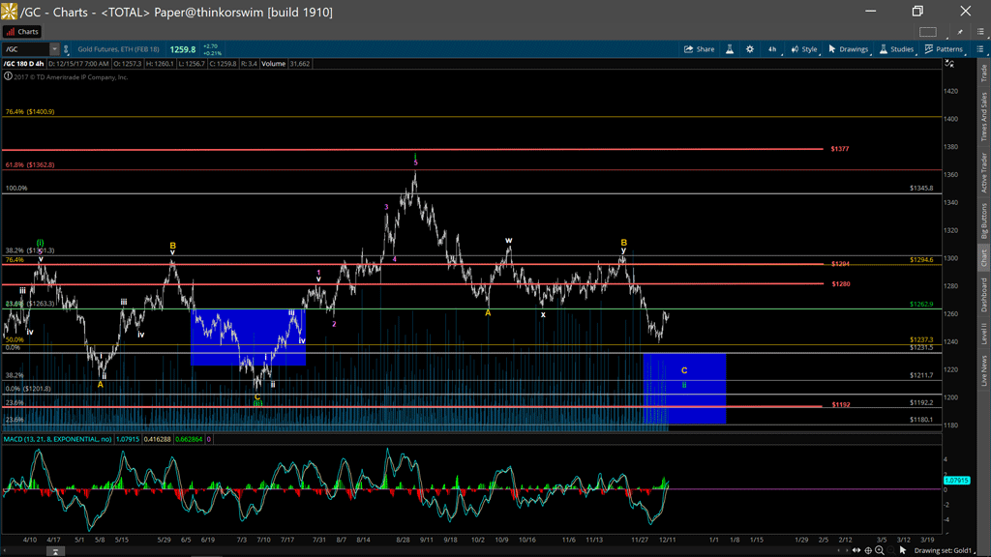This screenshot has height=557, width=991.
Task: Expand the /GC symbol dropdown arrow
Action: (x=54, y=49)
